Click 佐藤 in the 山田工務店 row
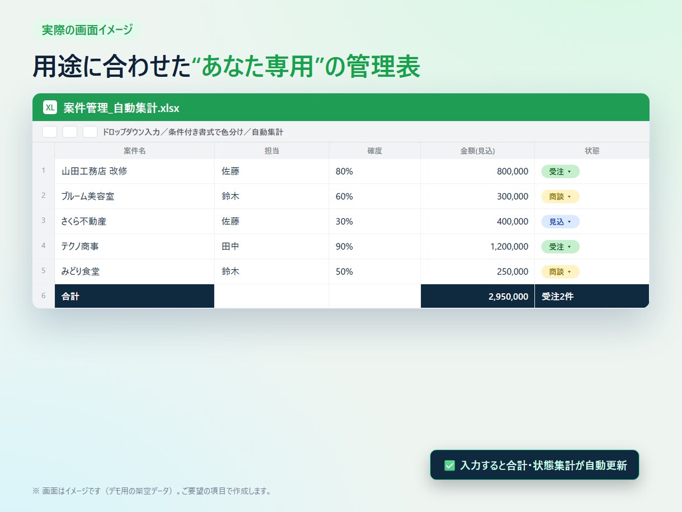This screenshot has width=682, height=512. tap(272, 171)
